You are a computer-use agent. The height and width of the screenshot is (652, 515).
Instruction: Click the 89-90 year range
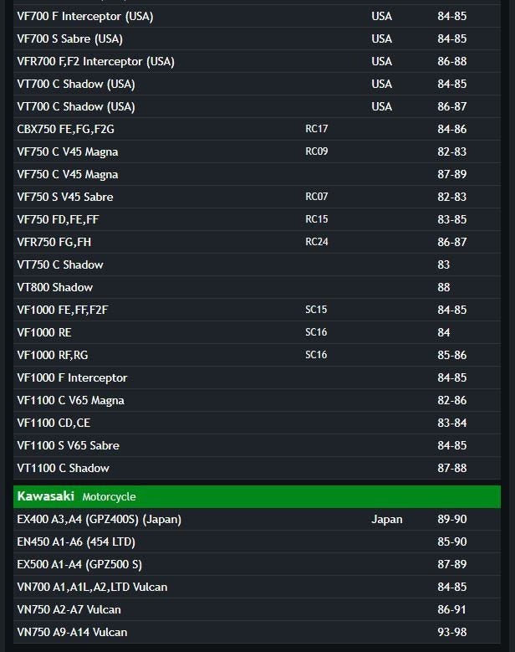click(451, 519)
